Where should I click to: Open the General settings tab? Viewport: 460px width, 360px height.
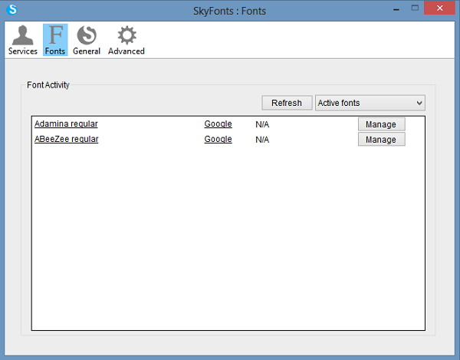point(87,40)
